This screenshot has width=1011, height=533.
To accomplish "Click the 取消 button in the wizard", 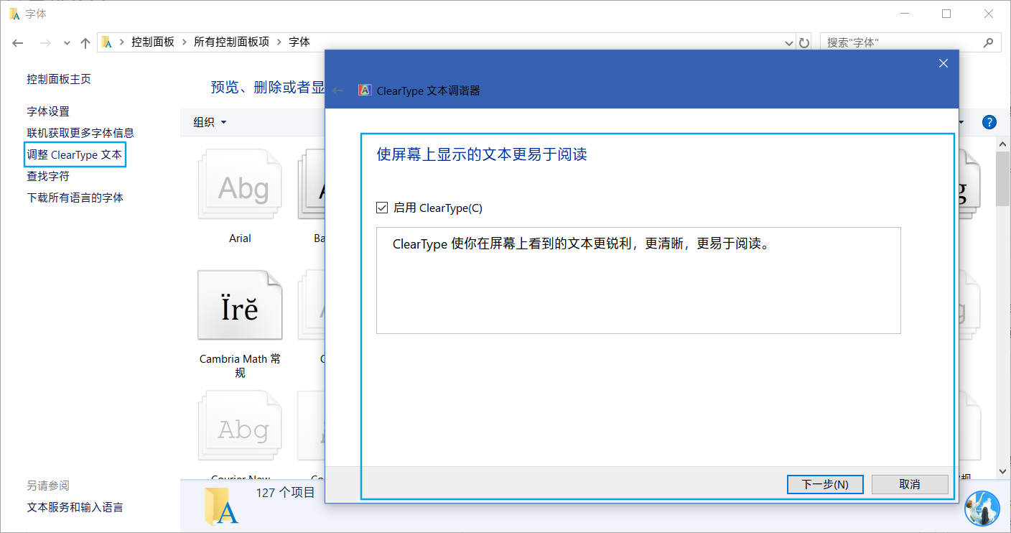I will pyautogui.click(x=910, y=484).
